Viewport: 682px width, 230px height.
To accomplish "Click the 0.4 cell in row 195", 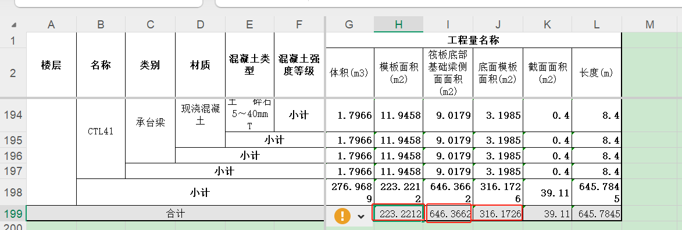I will click(547, 140).
